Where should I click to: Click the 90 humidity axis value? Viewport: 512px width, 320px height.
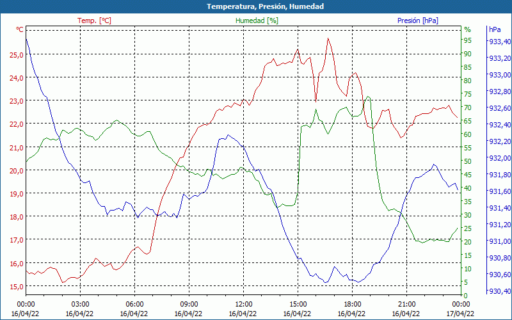468,54
